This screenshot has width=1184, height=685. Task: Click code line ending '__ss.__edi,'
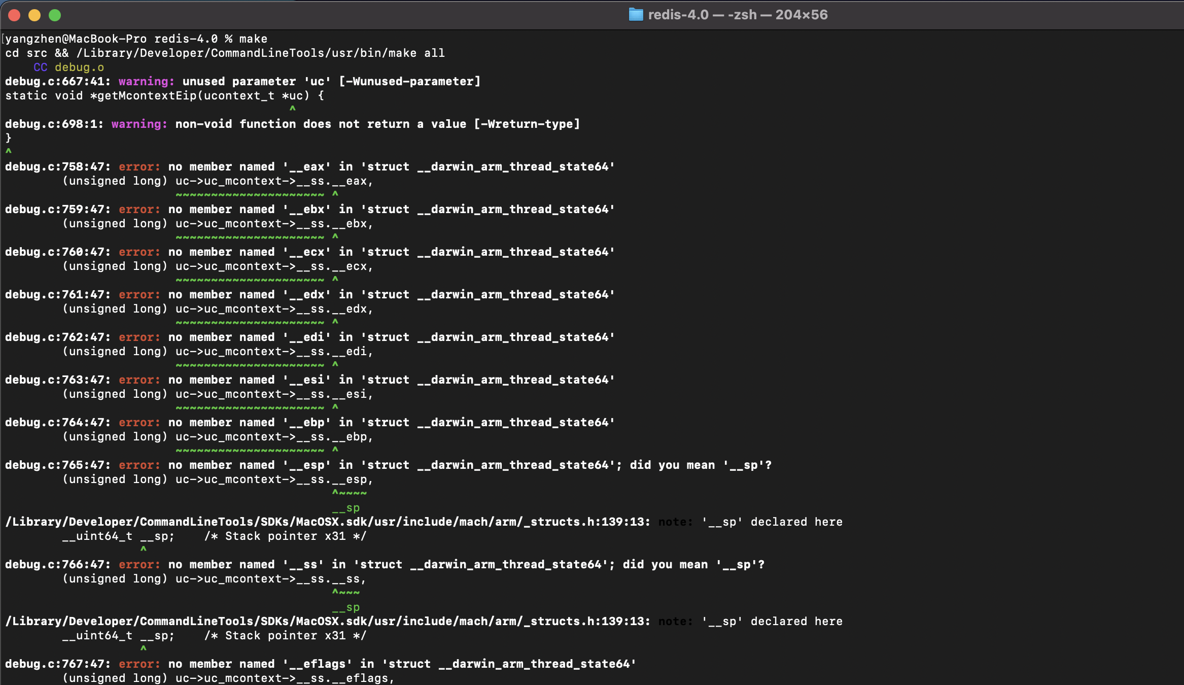pos(218,352)
